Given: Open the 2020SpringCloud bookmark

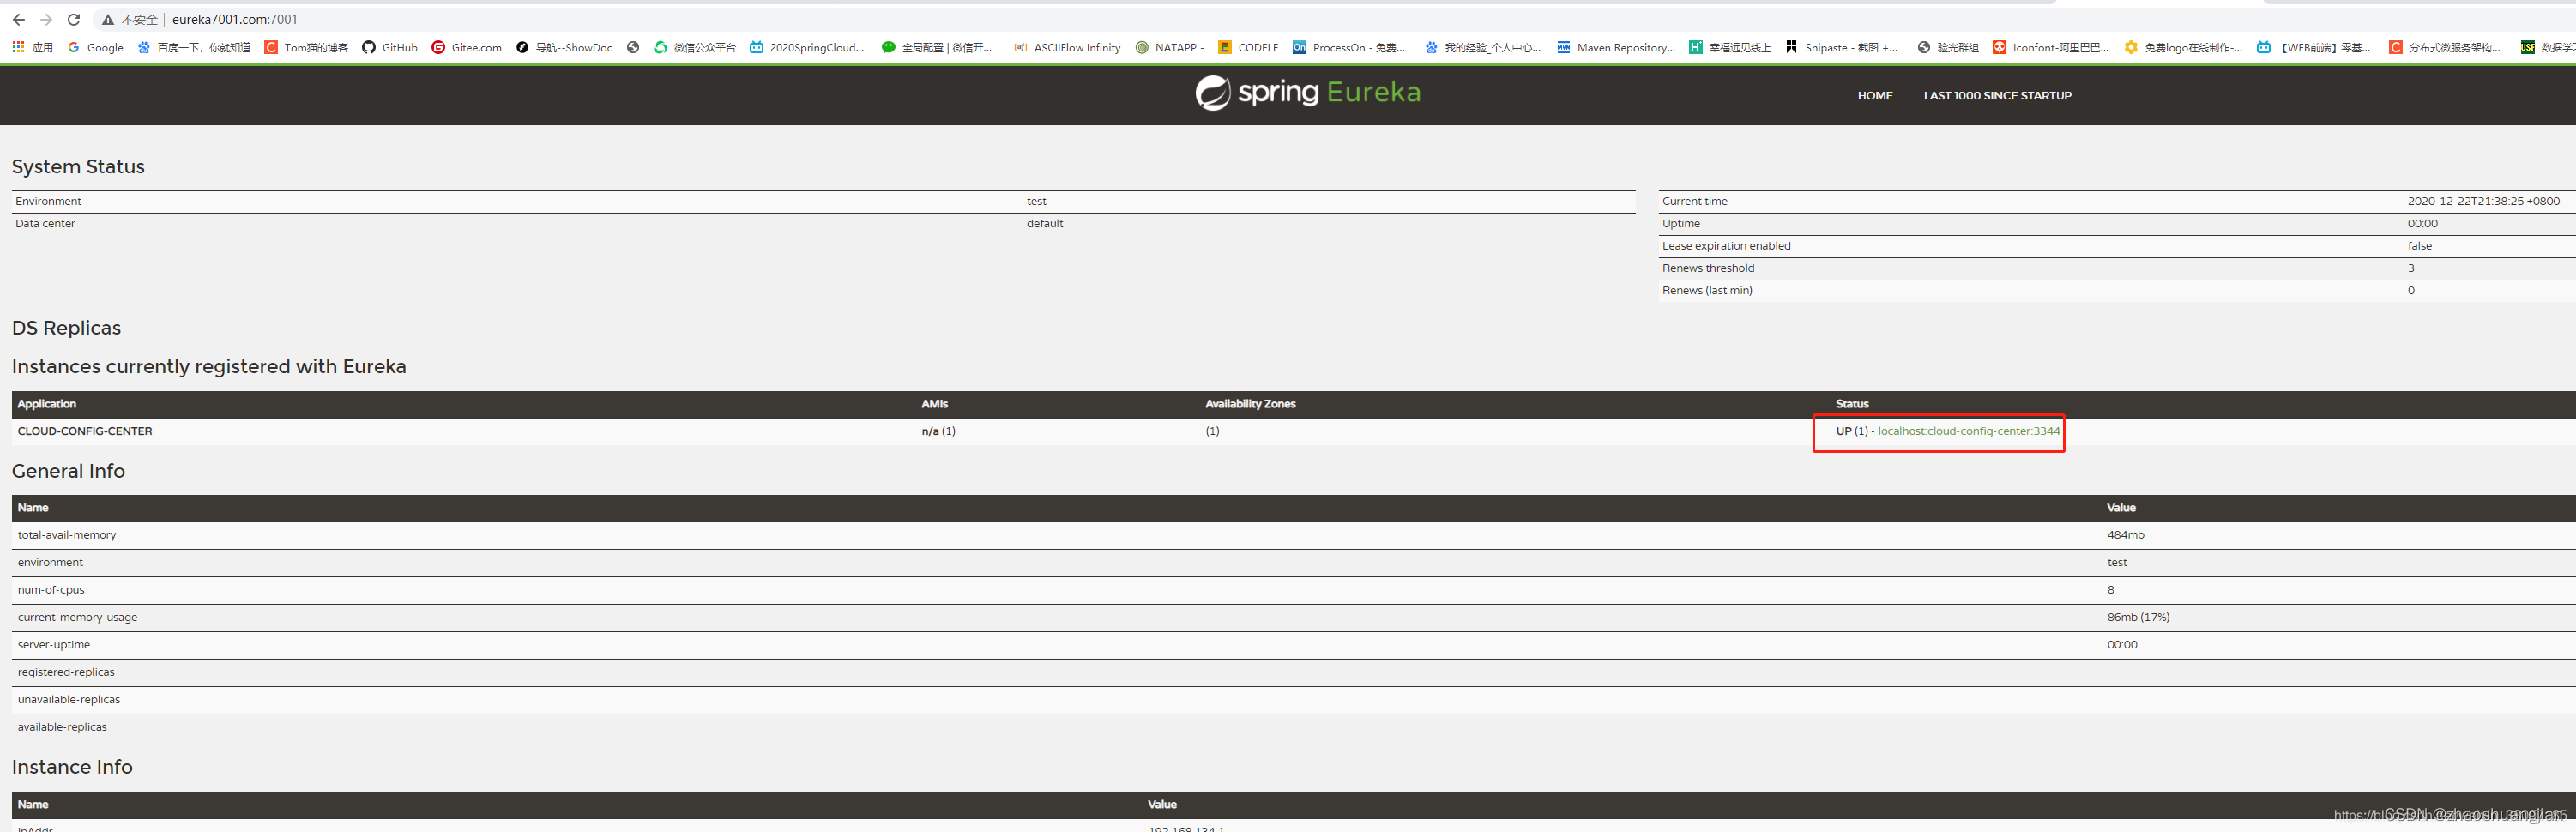Looking at the screenshot, I should [x=807, y=47].
